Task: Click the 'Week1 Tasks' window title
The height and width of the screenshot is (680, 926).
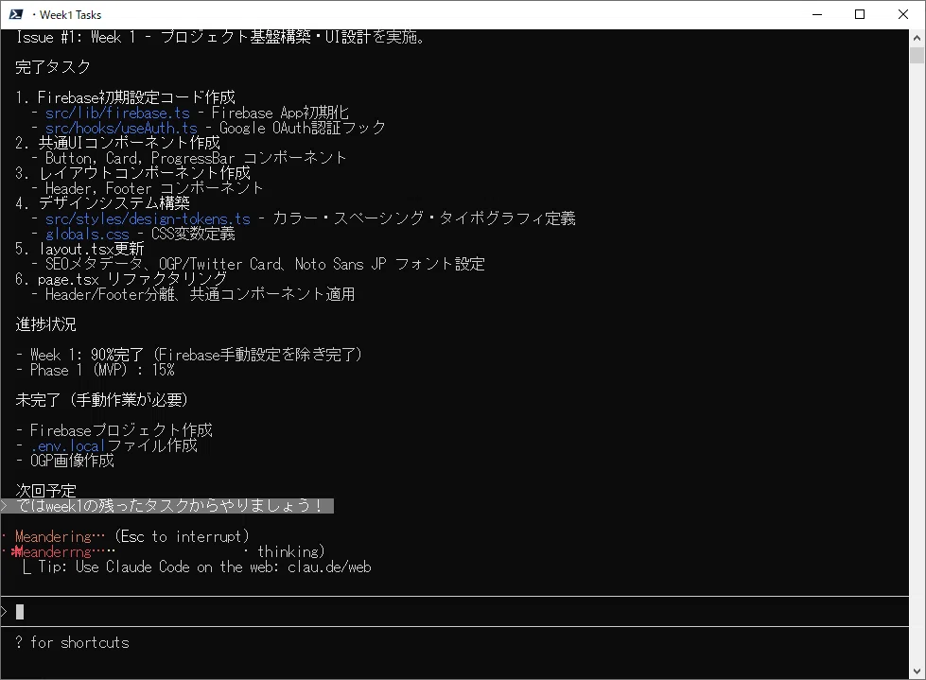Action: point(70,15)
